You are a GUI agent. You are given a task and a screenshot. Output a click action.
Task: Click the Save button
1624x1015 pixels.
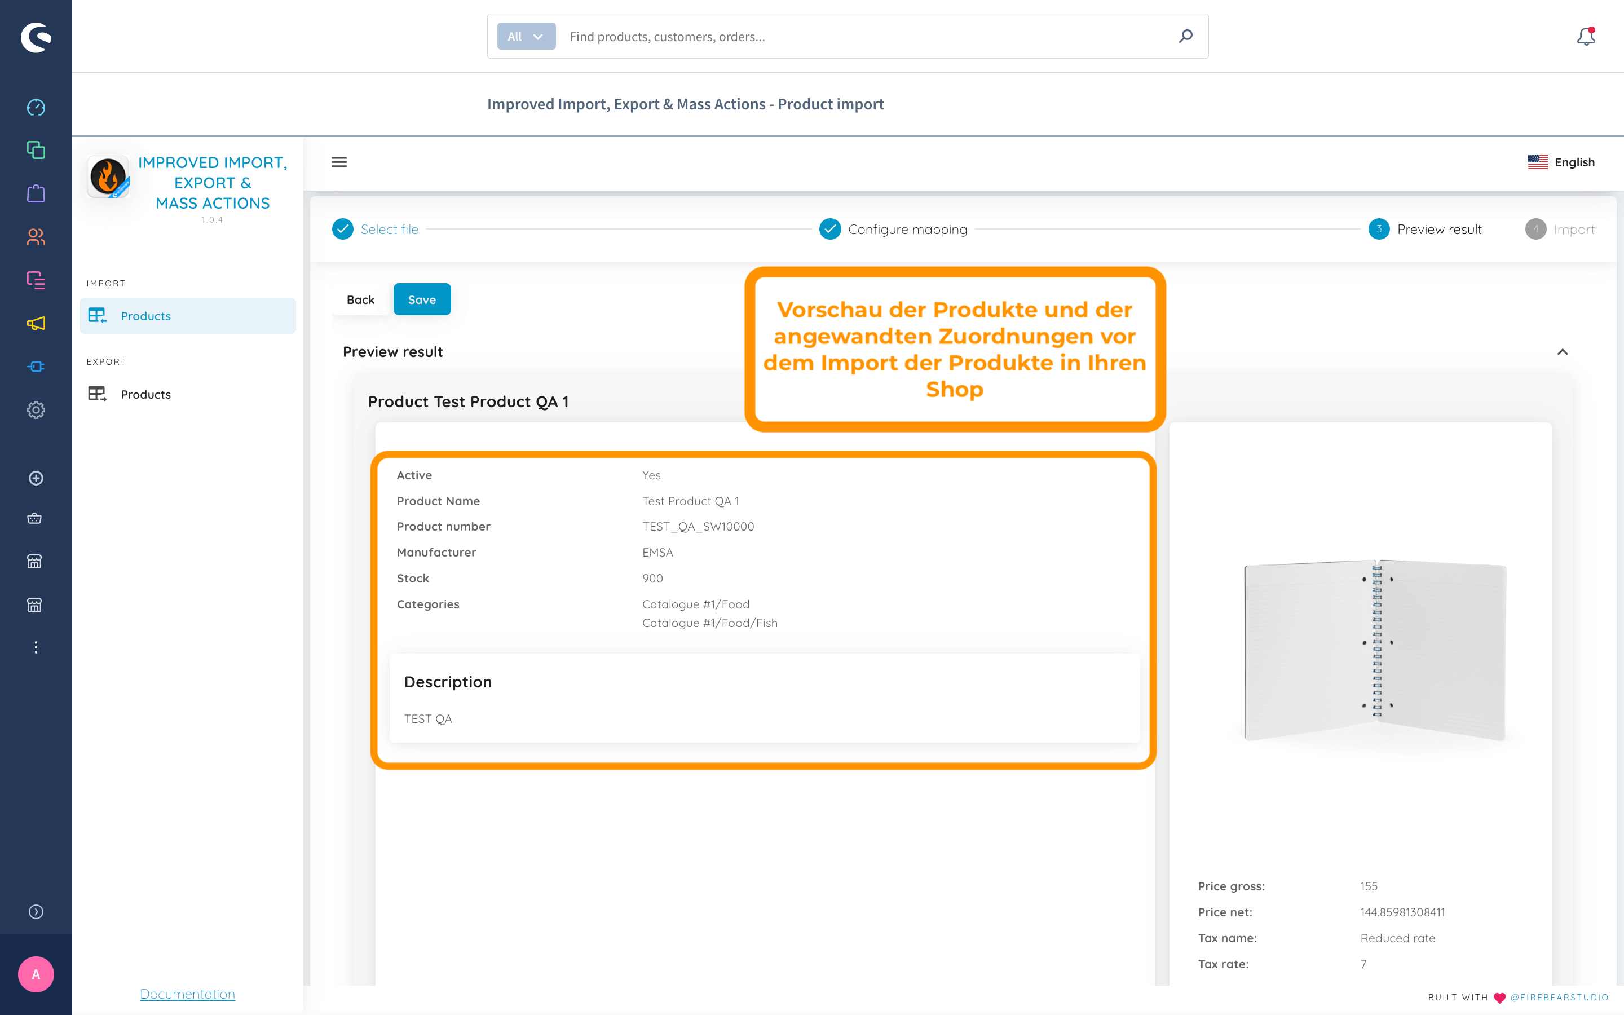(421, 299)
